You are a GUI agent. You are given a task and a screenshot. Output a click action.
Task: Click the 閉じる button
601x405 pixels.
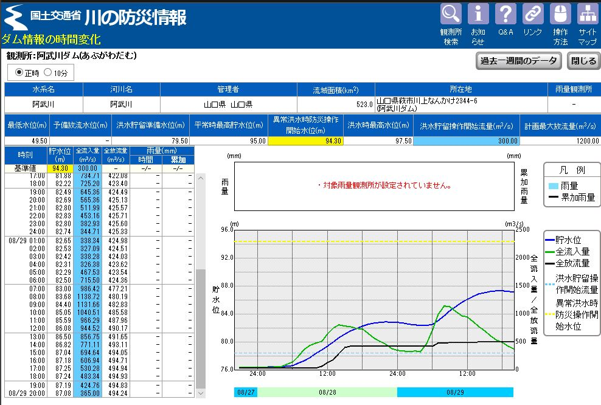(583, 61)
